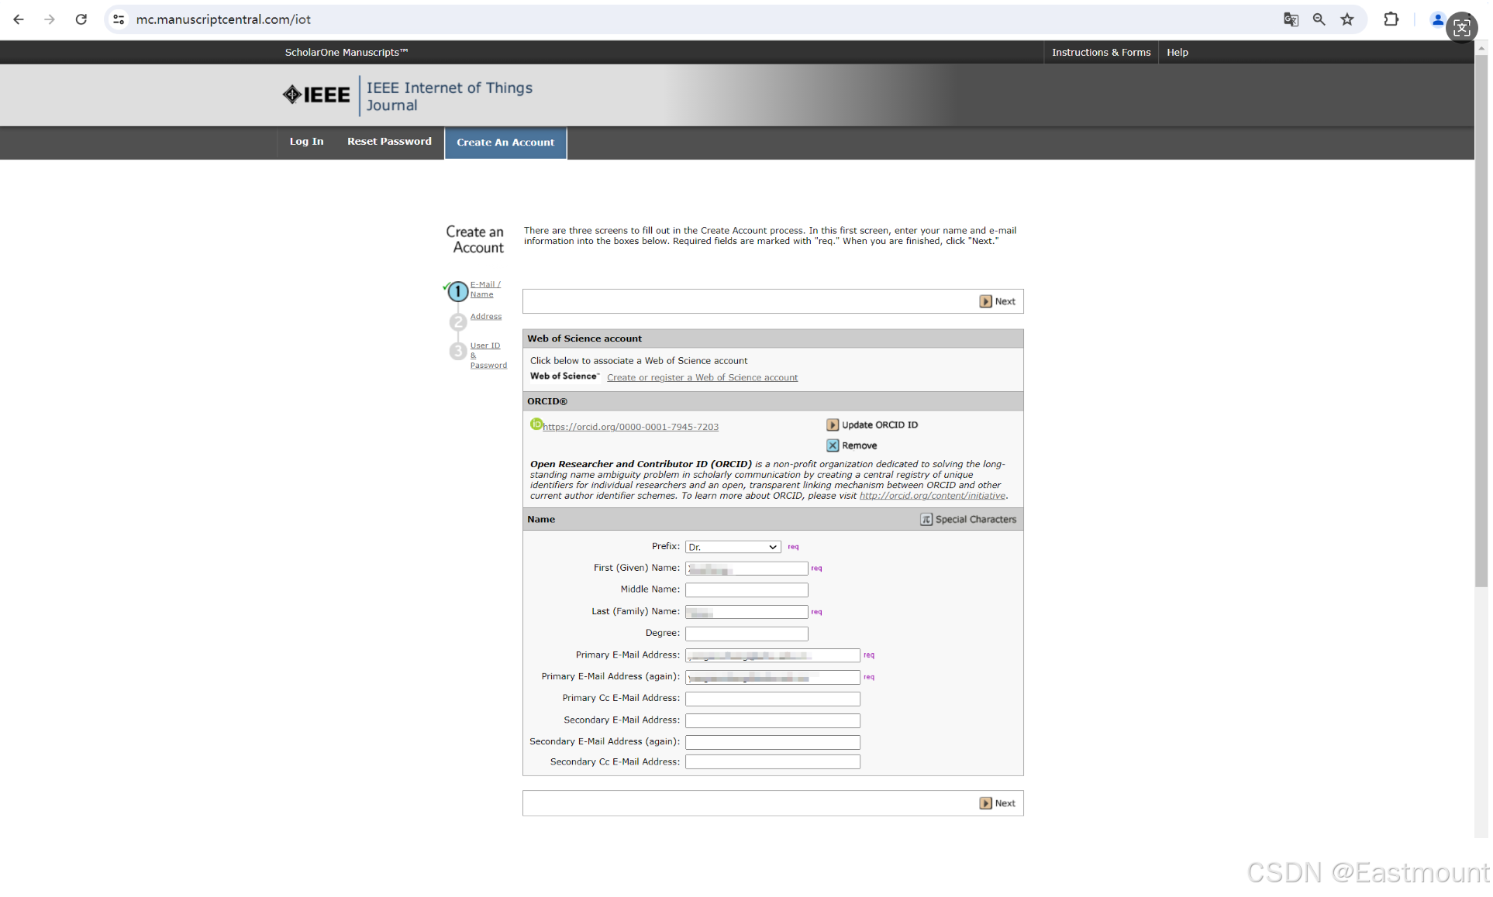
Task: Bookmark this page with star icon
Action: (x=1347, y=19)
